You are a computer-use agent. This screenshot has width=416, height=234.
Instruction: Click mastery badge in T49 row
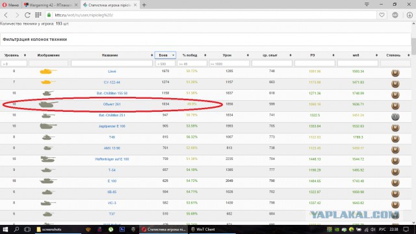coord(395,138)
